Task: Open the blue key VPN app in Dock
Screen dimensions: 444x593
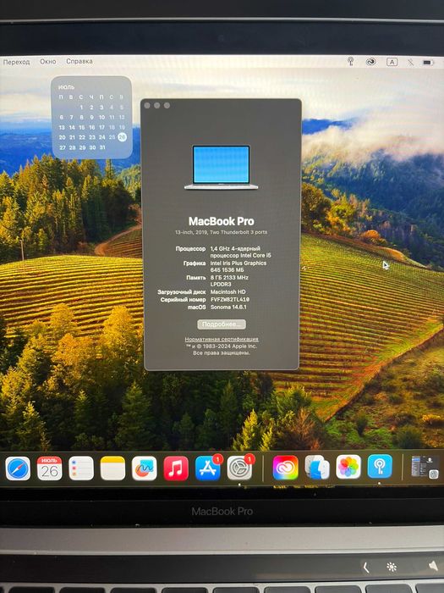Action: click(x=380, y=466)
